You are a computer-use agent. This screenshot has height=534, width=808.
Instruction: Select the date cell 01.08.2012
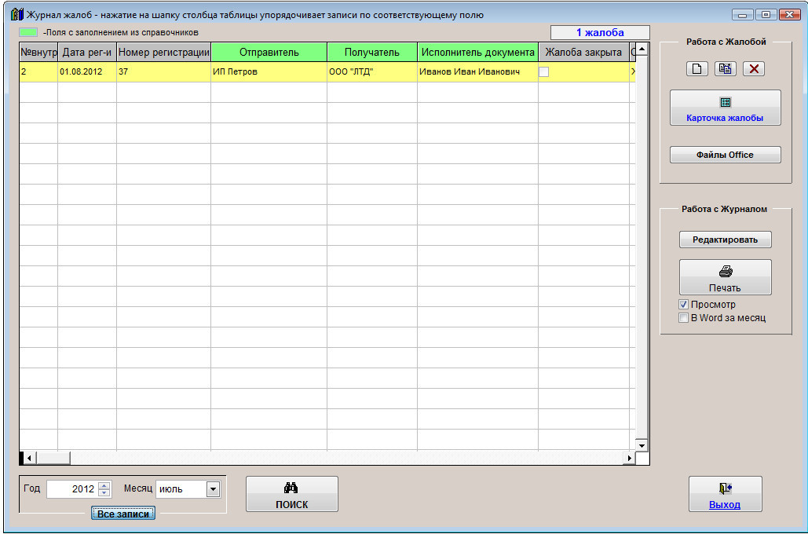pyautogui.click(x=87, y=71)
